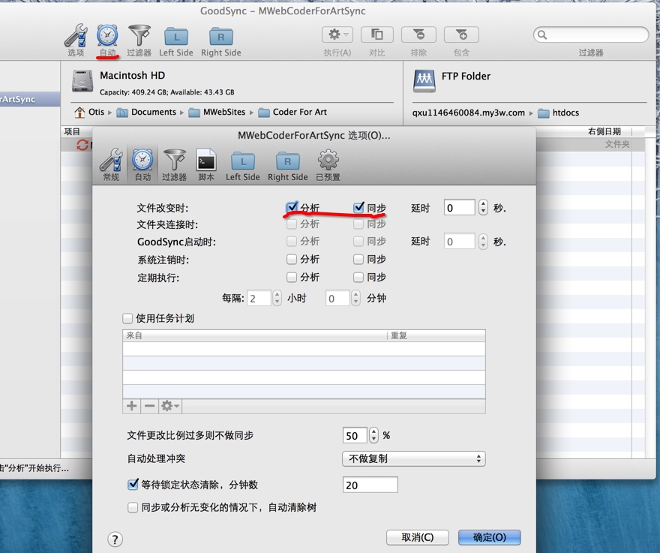
Task: Adjust 分钟 interval stepper
Action: point(356,298)
